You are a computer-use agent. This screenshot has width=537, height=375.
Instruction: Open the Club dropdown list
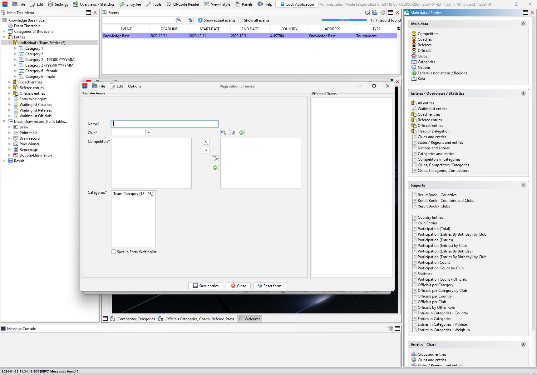[x=149, y=132]
